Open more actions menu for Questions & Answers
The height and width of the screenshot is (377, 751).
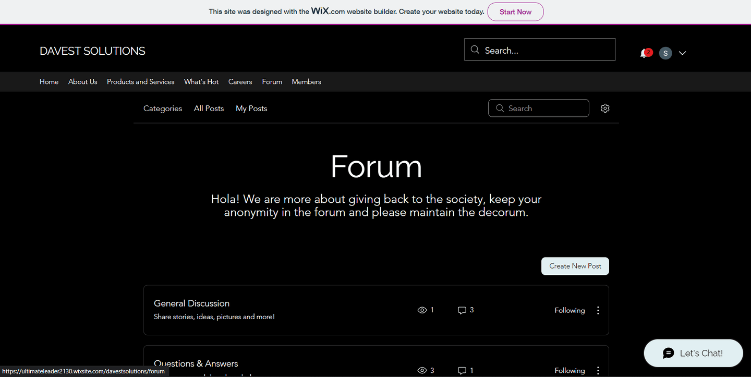pyautogui.click(x=598, y=371)
